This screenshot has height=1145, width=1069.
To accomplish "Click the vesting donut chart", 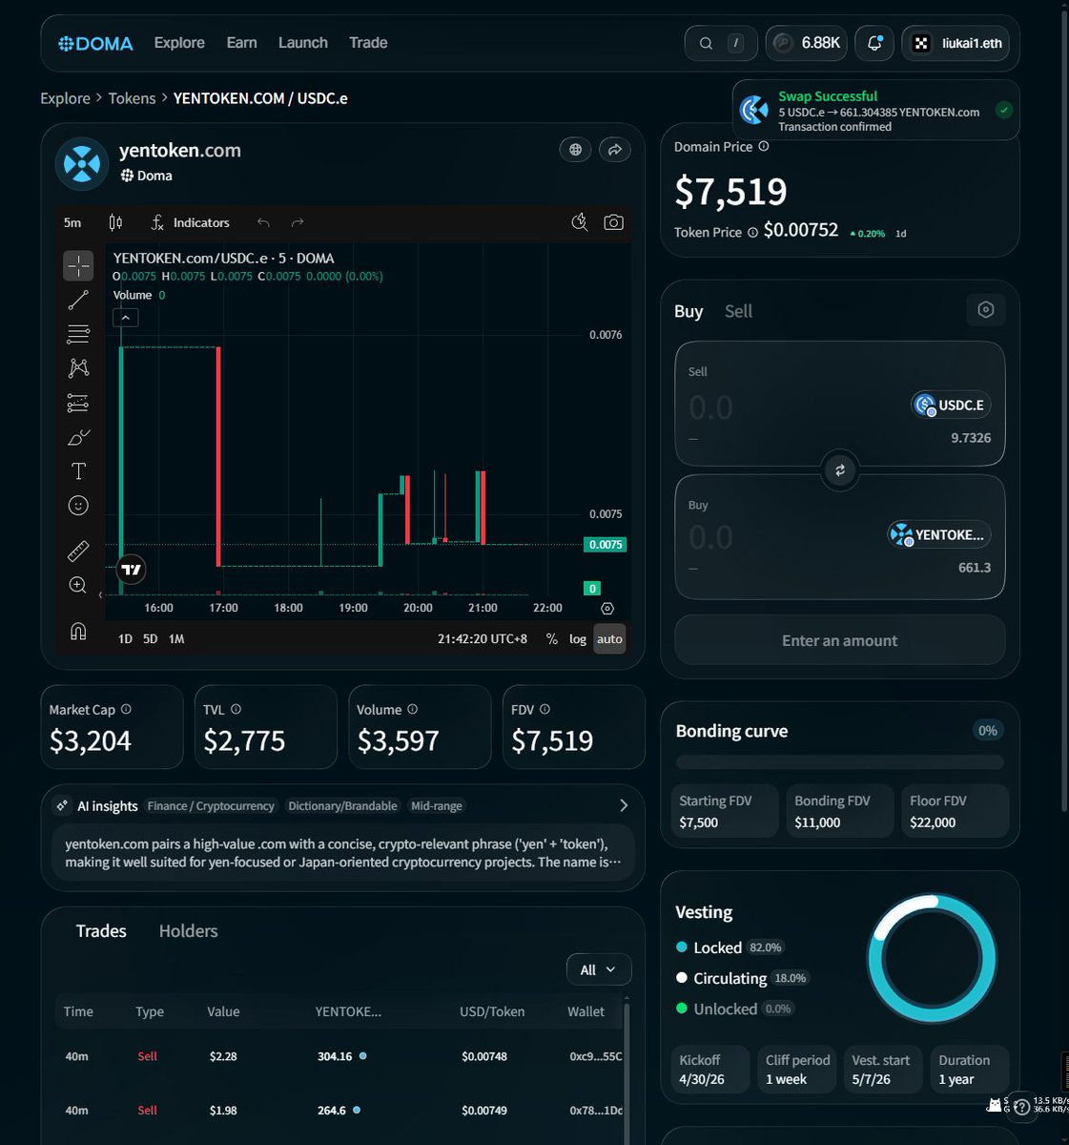I will pos(932,958).
